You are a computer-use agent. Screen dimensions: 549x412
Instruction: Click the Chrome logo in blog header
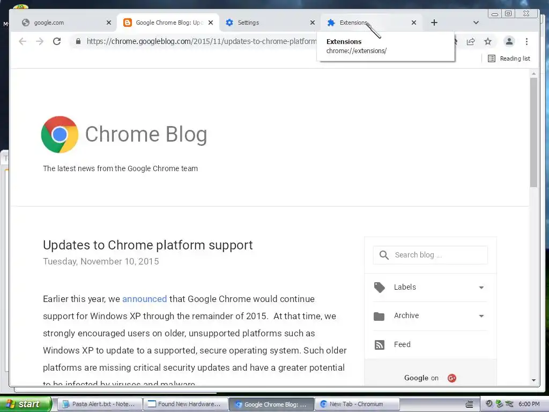(x=60, y=135)
